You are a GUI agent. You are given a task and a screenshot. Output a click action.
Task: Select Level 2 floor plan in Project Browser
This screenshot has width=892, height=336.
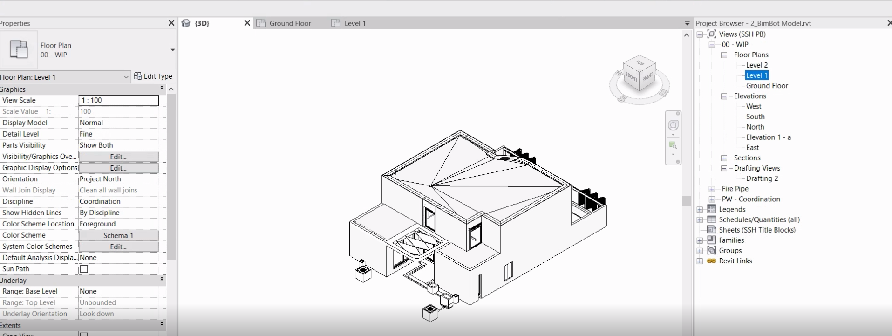pos(757,65)
